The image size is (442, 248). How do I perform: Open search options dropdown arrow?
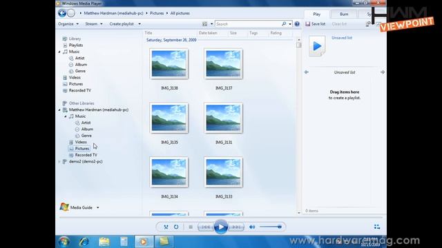click(x=290, y=24)
